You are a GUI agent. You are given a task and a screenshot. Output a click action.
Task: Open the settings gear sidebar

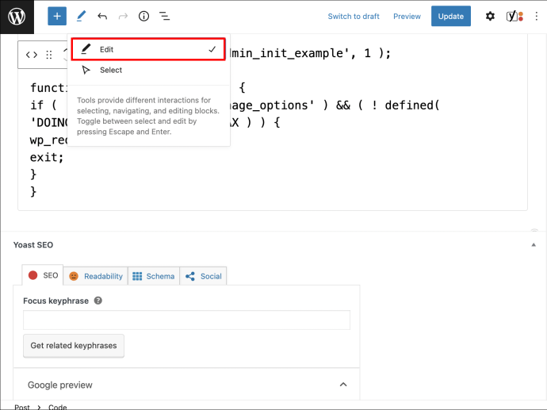click(490, 16)
